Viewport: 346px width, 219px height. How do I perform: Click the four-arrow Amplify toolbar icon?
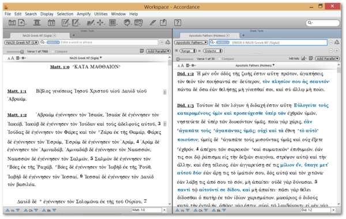click(100, 22)
